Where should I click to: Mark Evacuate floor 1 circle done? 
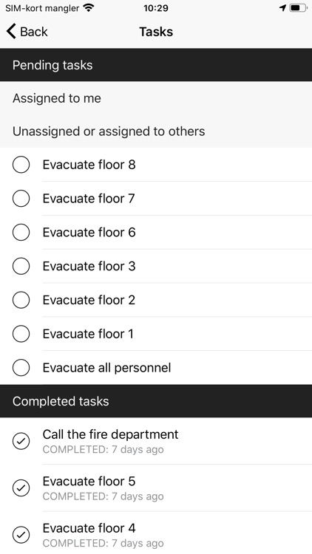(x=21, y=334)
